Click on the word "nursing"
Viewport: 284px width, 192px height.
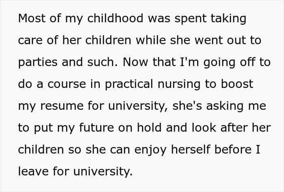pyautogui.click(x=179, y=84)
